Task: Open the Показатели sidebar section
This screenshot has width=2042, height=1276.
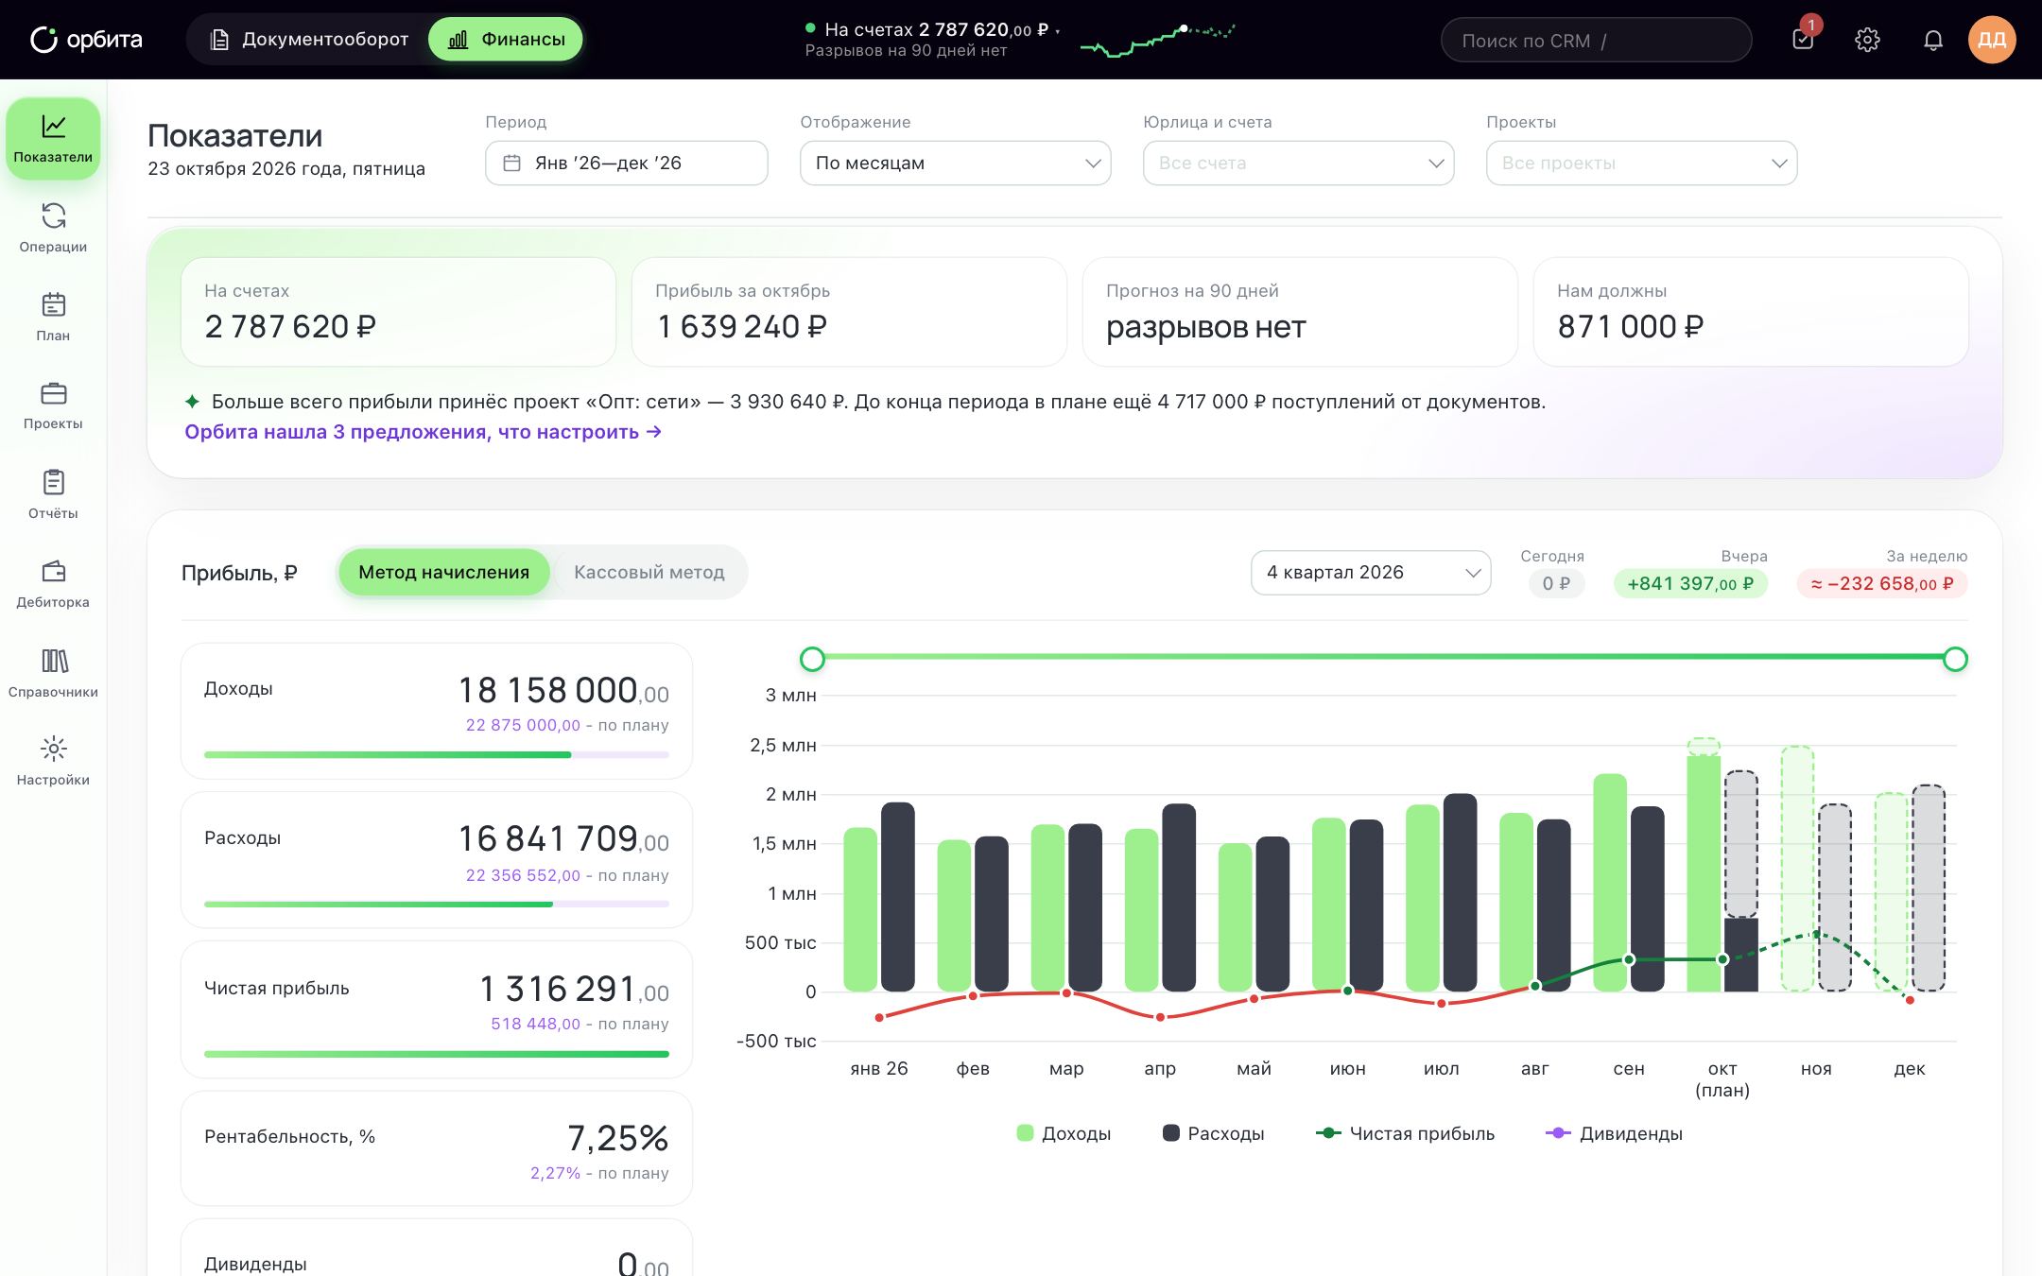Action: tap(53, 138)
